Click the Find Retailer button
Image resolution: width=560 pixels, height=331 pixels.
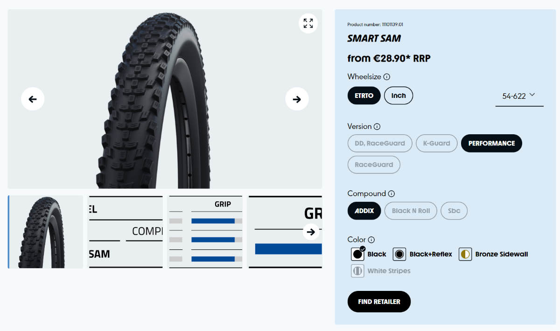pos(379,302)
